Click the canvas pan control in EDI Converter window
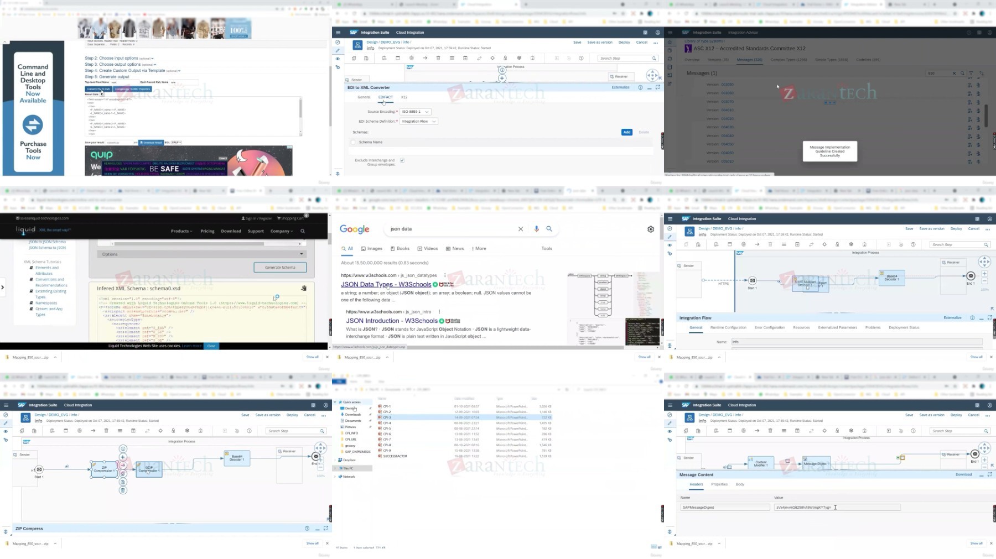 tap(652, 75)
